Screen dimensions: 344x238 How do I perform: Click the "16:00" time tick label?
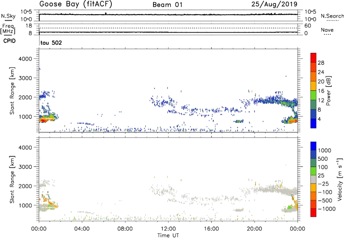pos(211,229)
